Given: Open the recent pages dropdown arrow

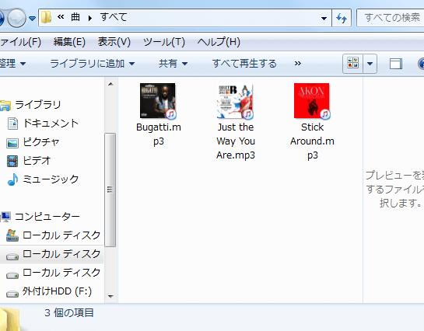Looking at the screenshot, I should (33, 19).
